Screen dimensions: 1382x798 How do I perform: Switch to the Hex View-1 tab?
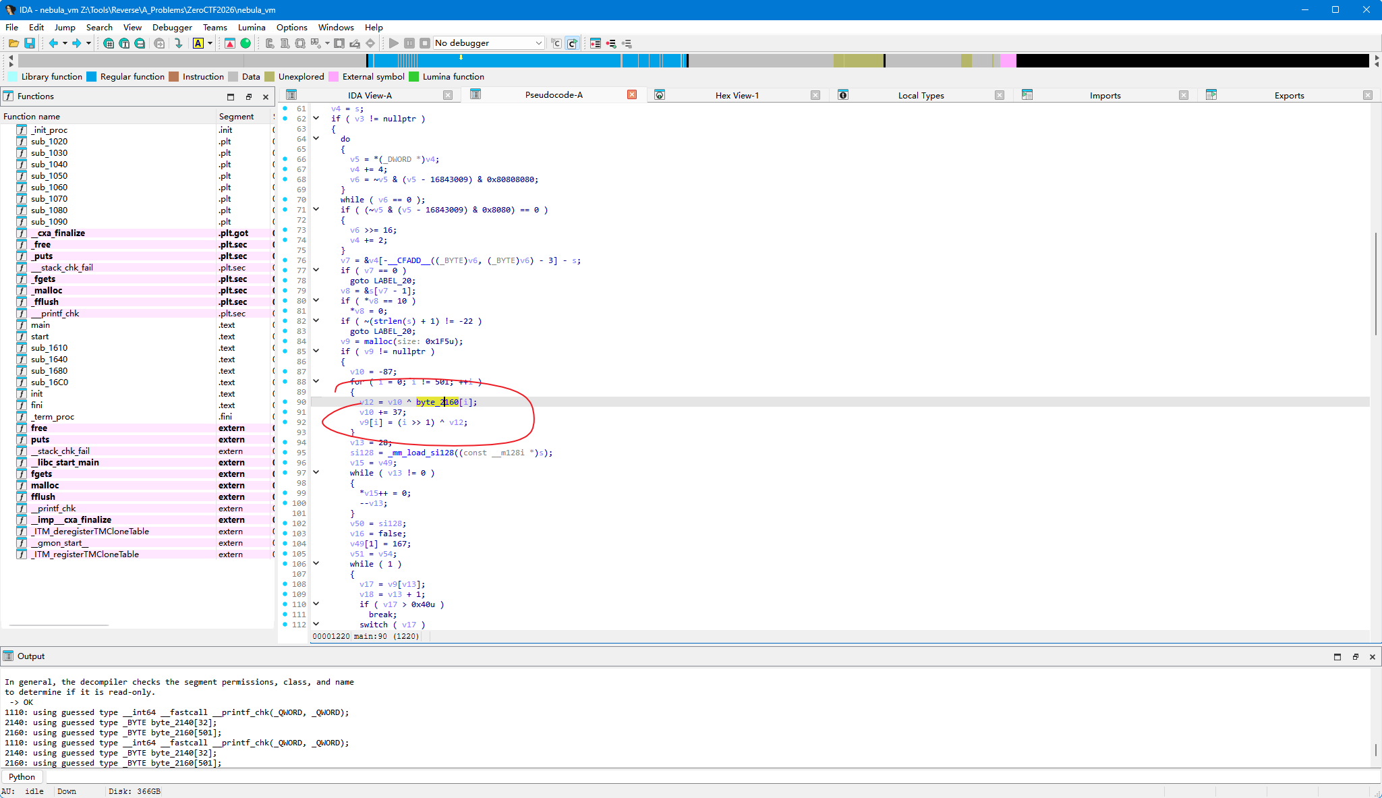[x=737, y=95]
